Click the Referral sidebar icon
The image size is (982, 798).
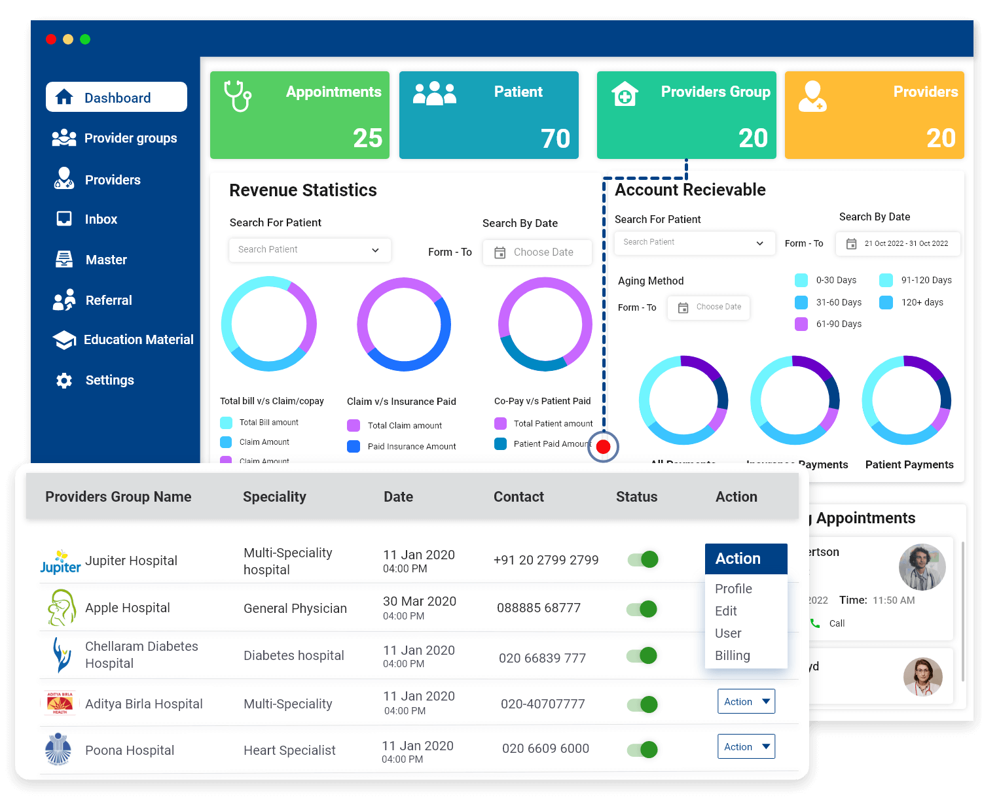(64, 300)
